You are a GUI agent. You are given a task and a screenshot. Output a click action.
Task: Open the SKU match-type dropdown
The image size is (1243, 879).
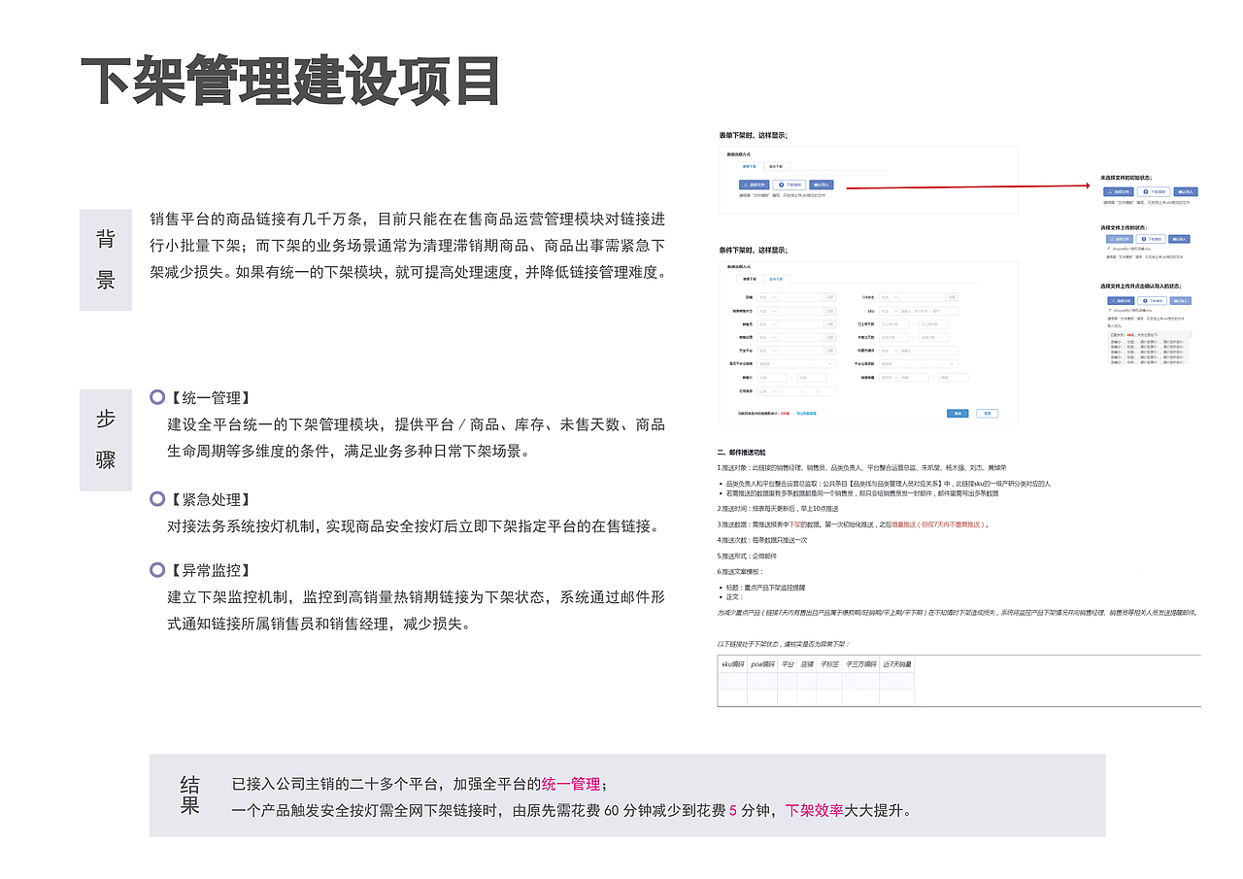[x=889, y=311]
